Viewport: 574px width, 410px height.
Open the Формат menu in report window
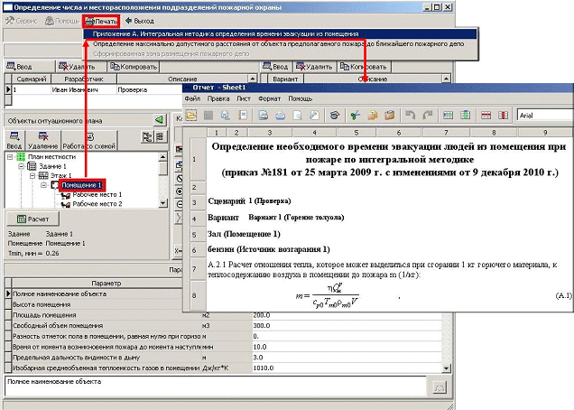pyautogui.click(x=270, y=98)
